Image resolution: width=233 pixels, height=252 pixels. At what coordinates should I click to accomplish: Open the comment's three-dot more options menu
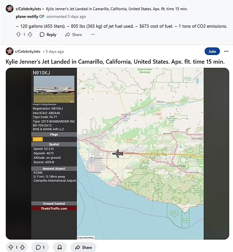93,34
